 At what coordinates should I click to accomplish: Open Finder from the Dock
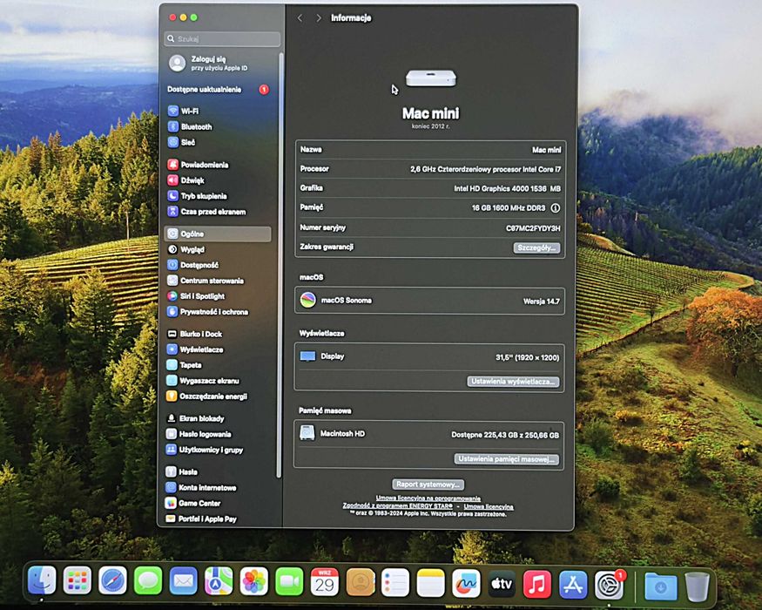pyautogui.click(x=42, y=580)
